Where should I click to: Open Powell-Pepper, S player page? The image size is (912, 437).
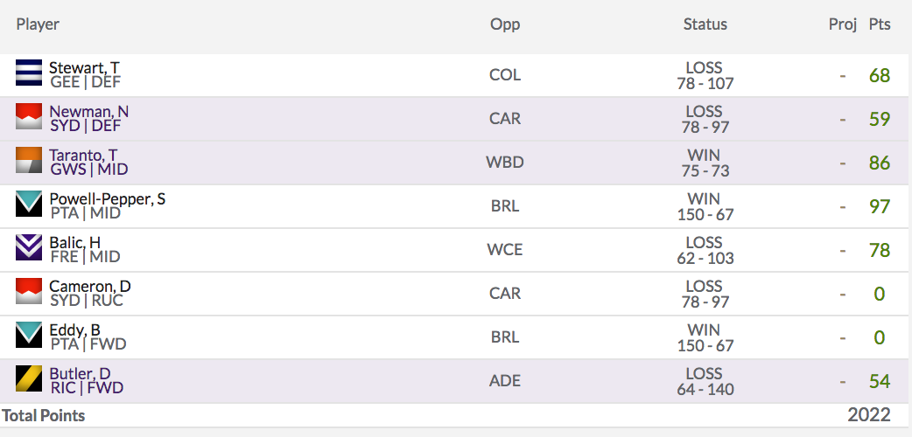[x=107, y=198]
